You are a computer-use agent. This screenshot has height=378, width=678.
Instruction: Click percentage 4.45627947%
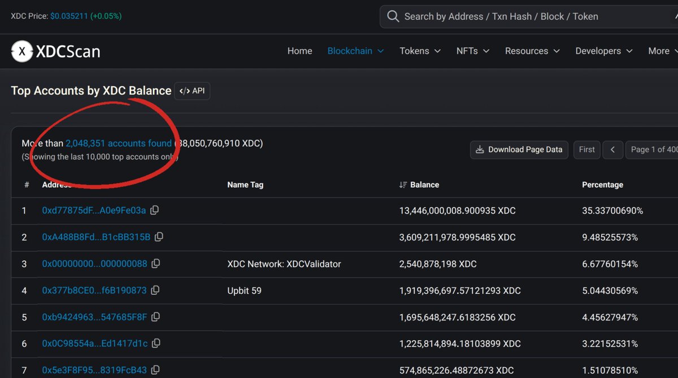610,317
